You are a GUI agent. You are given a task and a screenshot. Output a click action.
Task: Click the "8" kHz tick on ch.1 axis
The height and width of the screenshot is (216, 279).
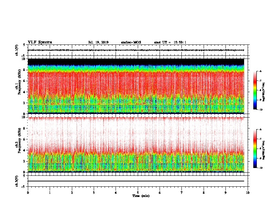click(24, 70)
